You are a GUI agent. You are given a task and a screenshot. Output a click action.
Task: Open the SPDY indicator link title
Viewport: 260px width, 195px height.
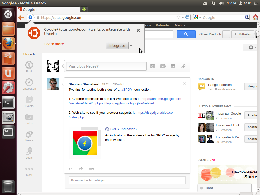124,129
